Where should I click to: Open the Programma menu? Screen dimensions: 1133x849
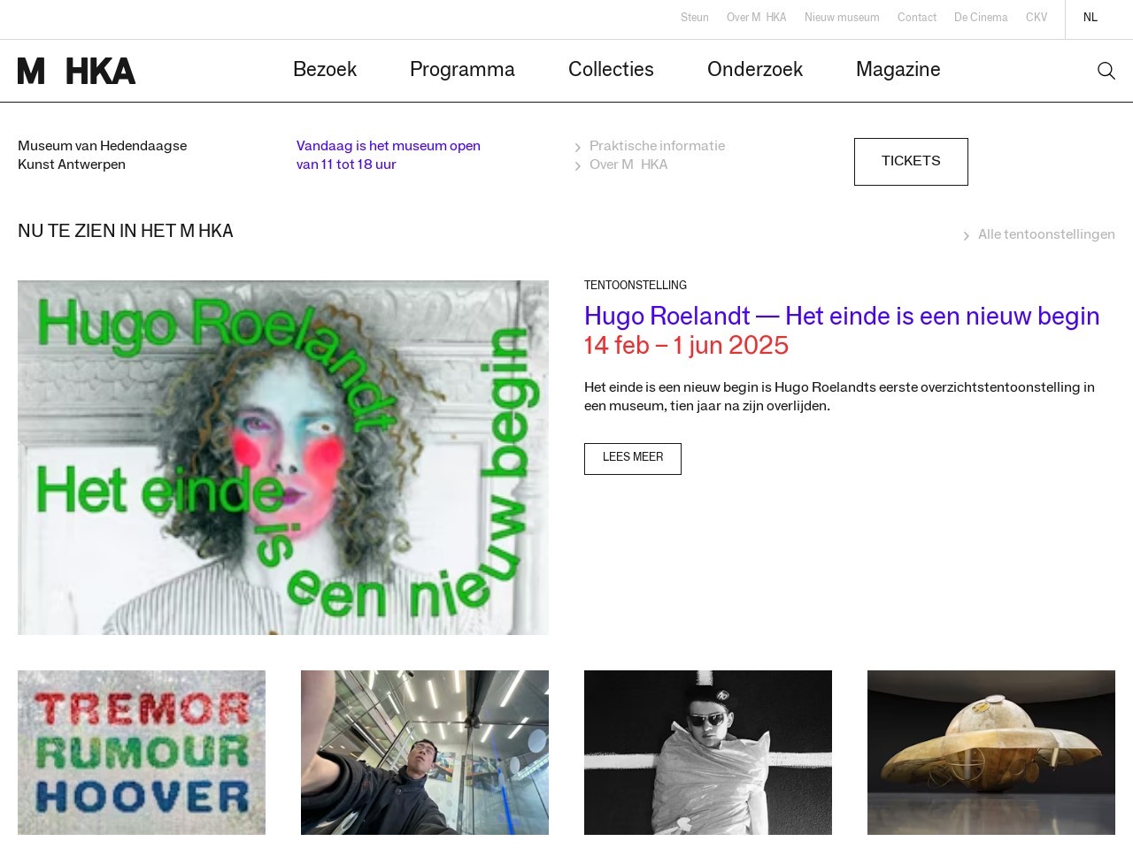coord(462,70)
